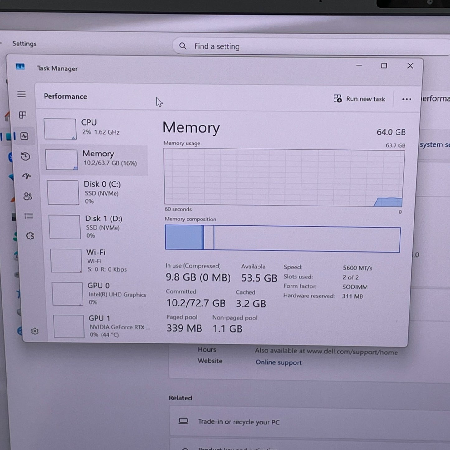This screenshot has width=450, height=450.
Task: Open the Services page icon
Action: click(x=30, y=236)
